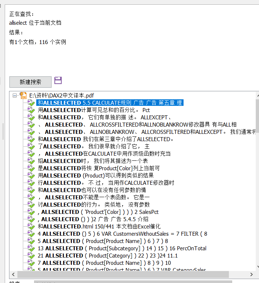Open result 和ALLSELECTED 5.5 CALCULATE规则
This screenshot has width=259, height=283.
click(110, 103)
